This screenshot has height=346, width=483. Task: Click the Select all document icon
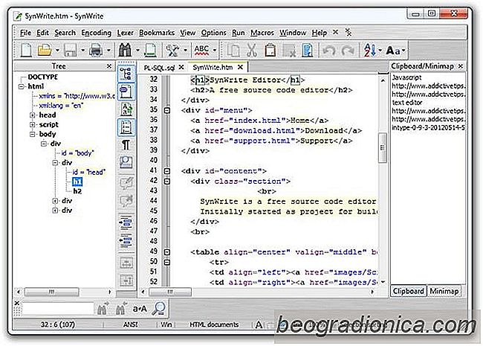pos(307,50)
